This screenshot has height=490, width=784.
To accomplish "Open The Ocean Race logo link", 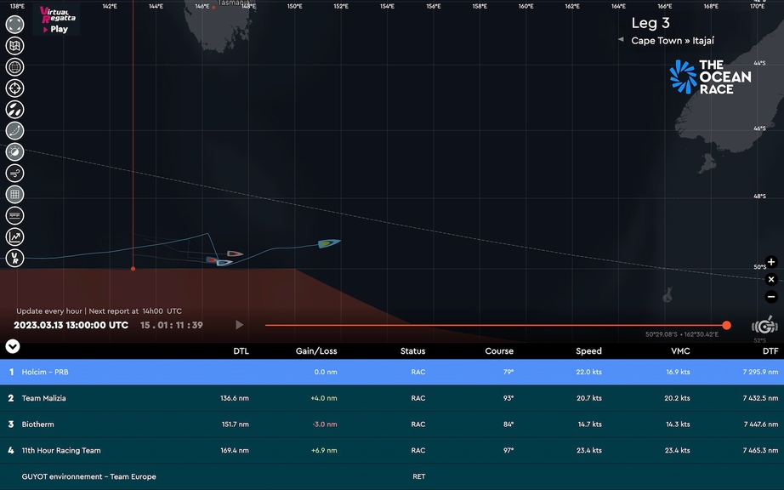I will pyautogui.click(x=710, y=77).
